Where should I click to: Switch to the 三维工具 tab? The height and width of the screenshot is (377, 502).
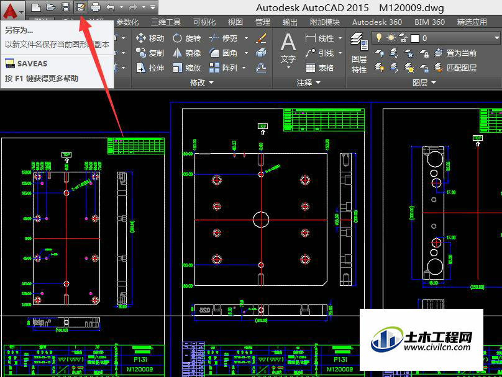coord(166,22)
